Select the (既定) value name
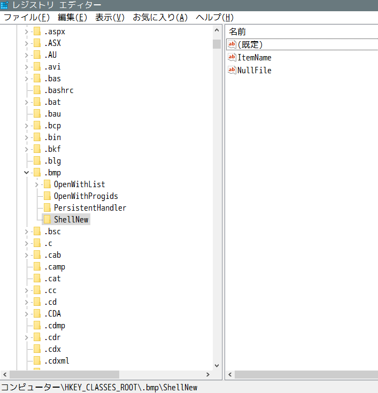This screenshot has width=378, height=393. click(x=250, y=44)
